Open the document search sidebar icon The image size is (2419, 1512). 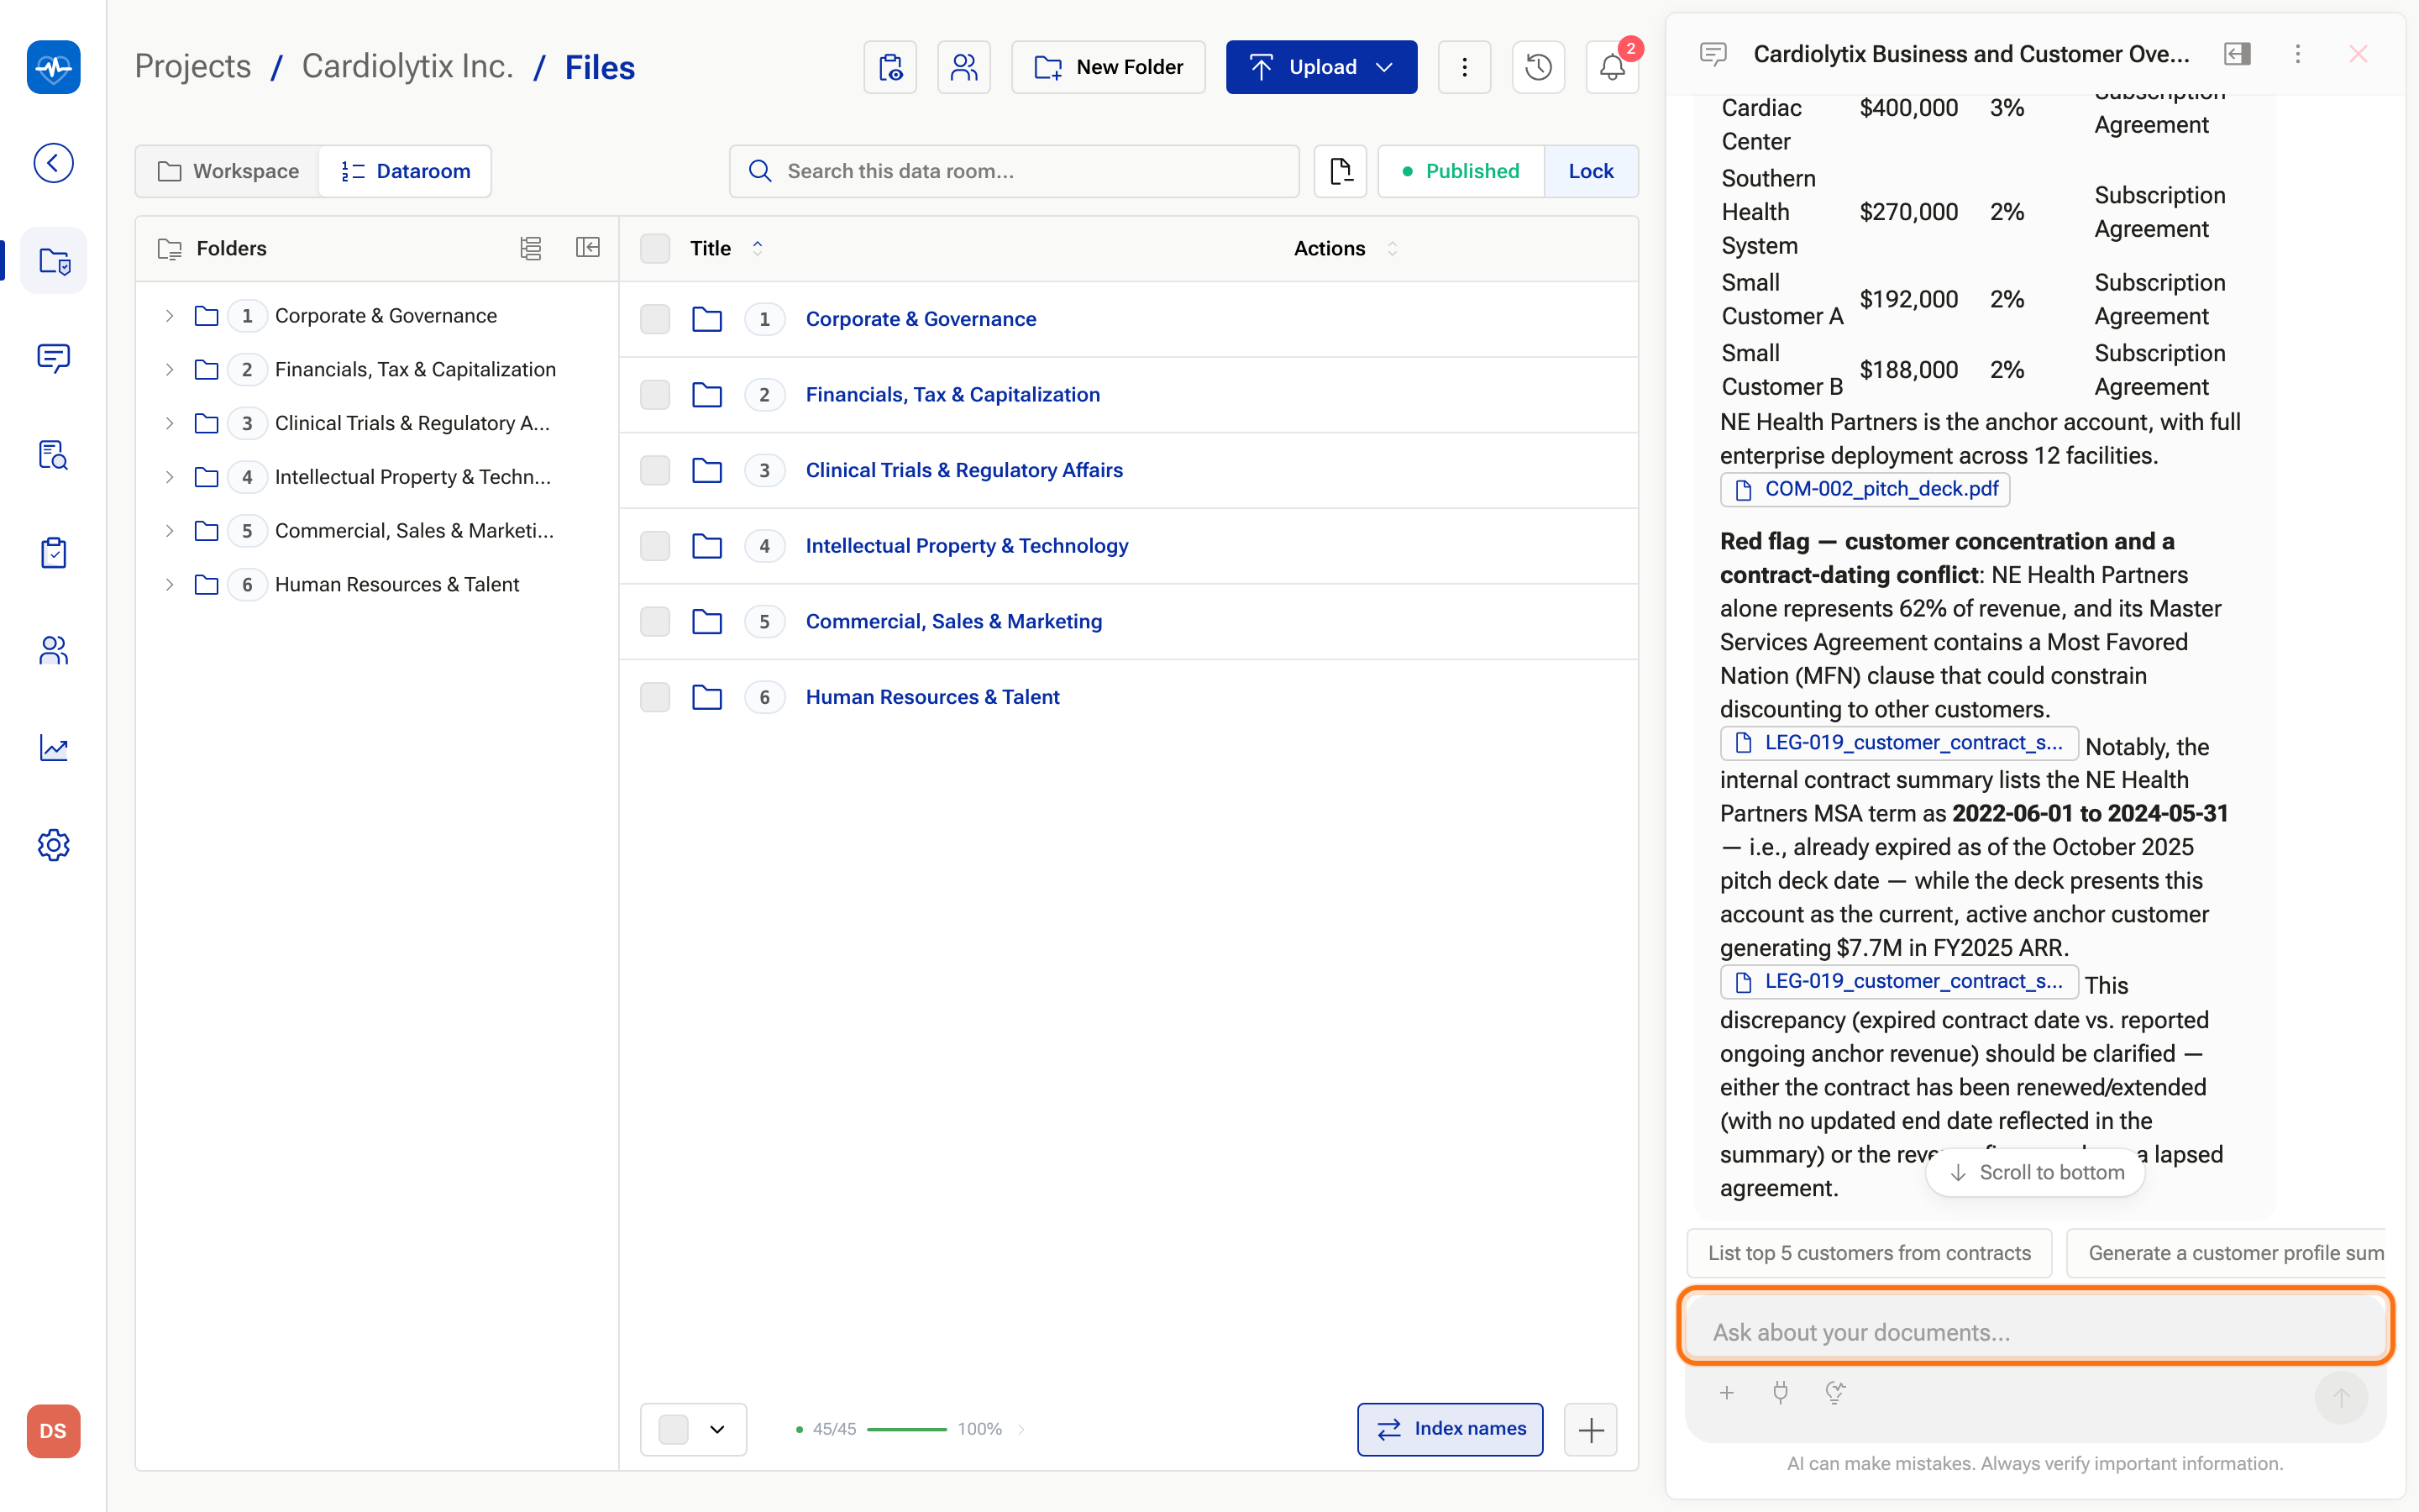53,455
